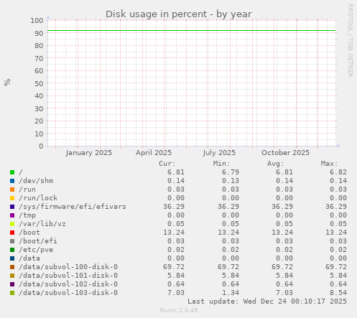This screenshot has height=318, width=357.
Task: Click the /boot/efi legend label
Action: point(38,241)
